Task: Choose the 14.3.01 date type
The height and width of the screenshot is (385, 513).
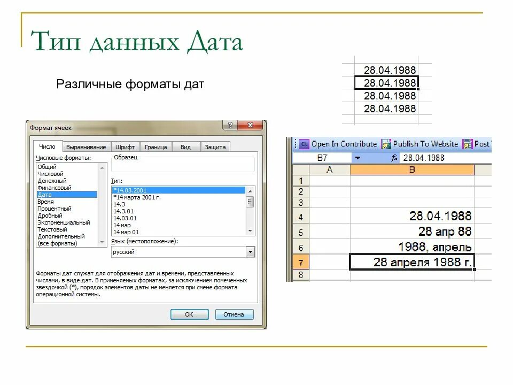Action: 178,211
